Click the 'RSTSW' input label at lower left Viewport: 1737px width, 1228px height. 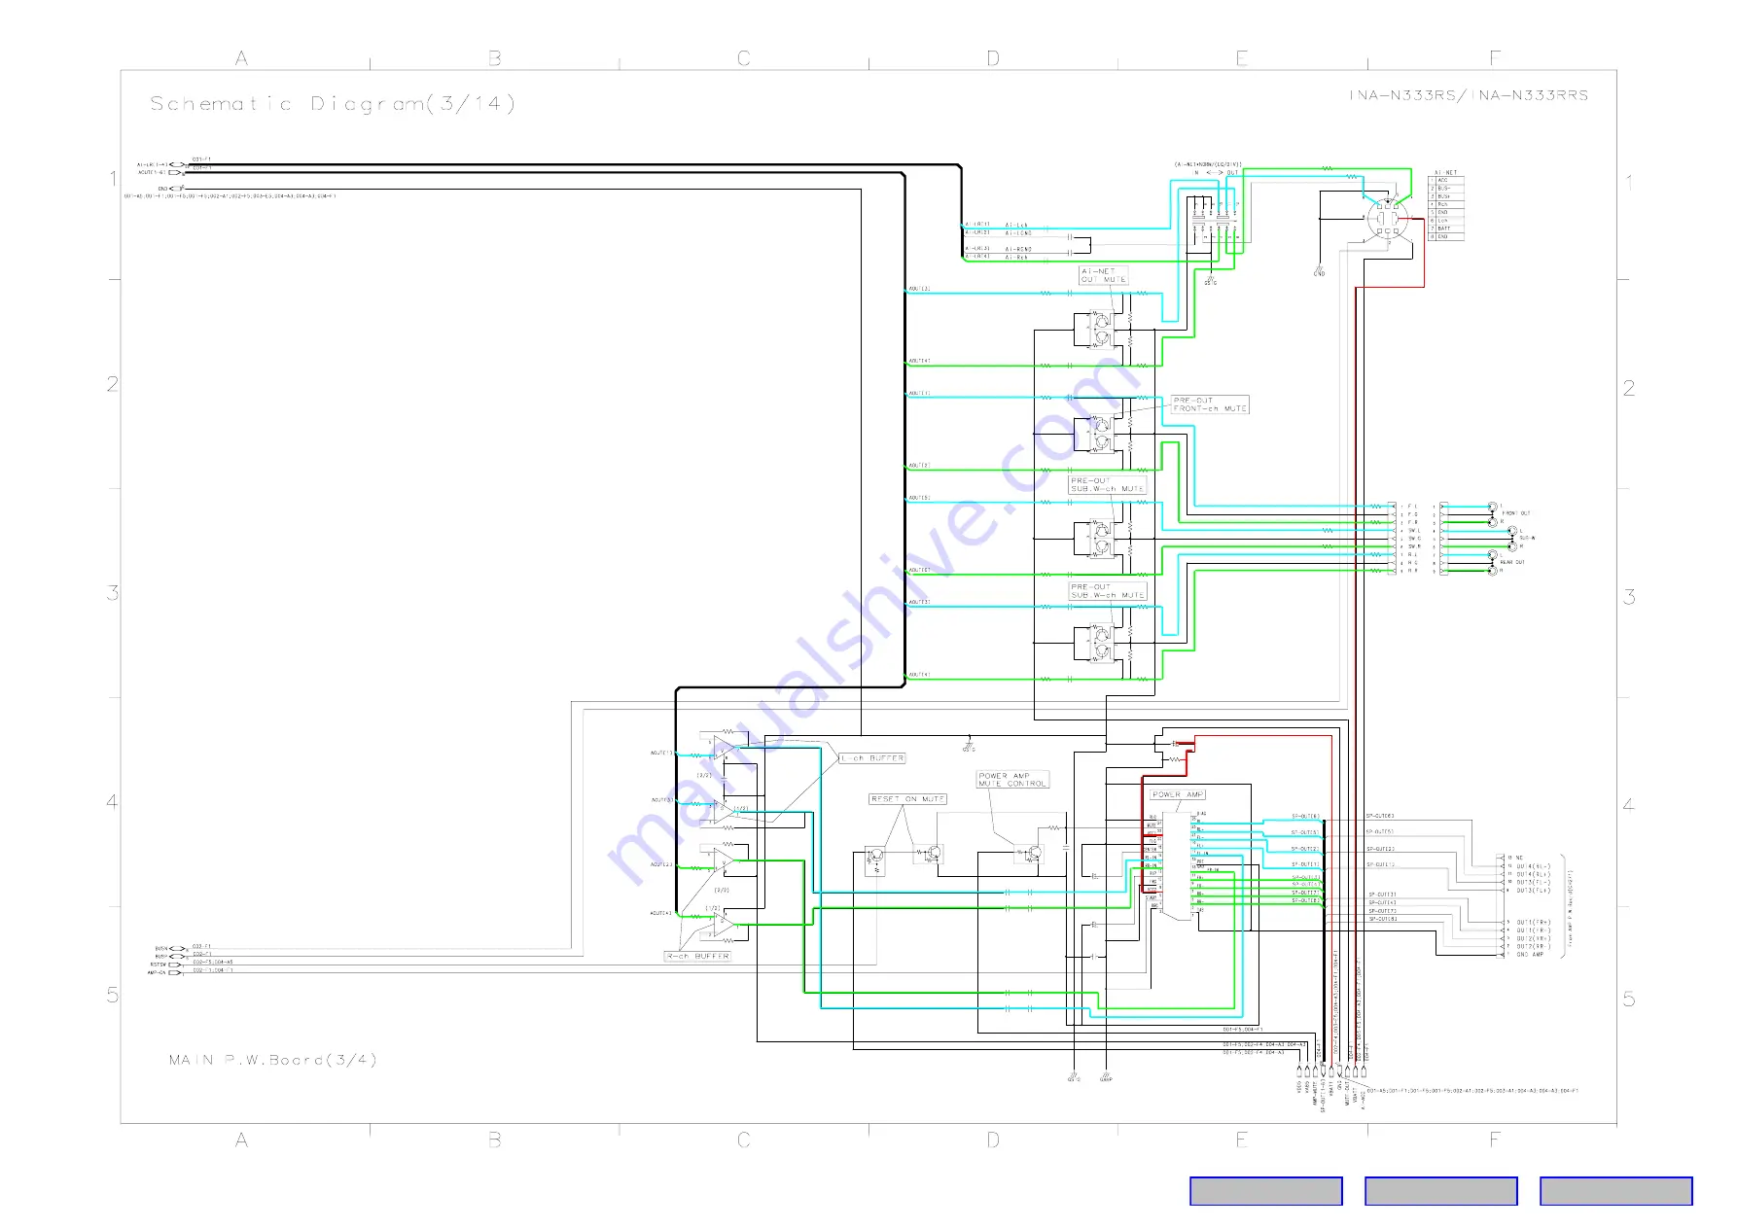pyautogui.click(x=159, y=965)
